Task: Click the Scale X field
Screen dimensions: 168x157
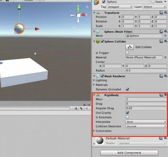Action: pos(128,26)
